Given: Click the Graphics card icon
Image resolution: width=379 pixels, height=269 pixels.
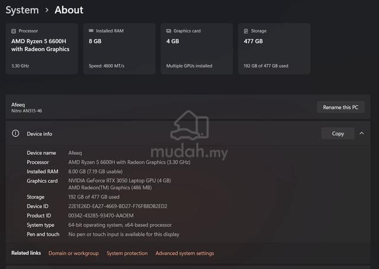Looking at the screenshot, I should [168, 31].
